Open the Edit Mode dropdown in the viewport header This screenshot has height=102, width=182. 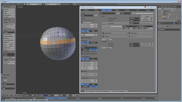[x=27, y=95]
